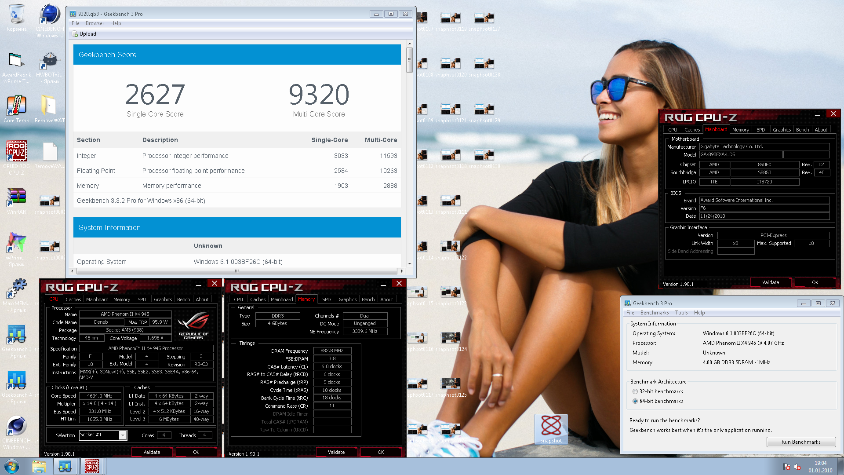
Task: Click the Floating Point results row
Action: coord(237,171)
